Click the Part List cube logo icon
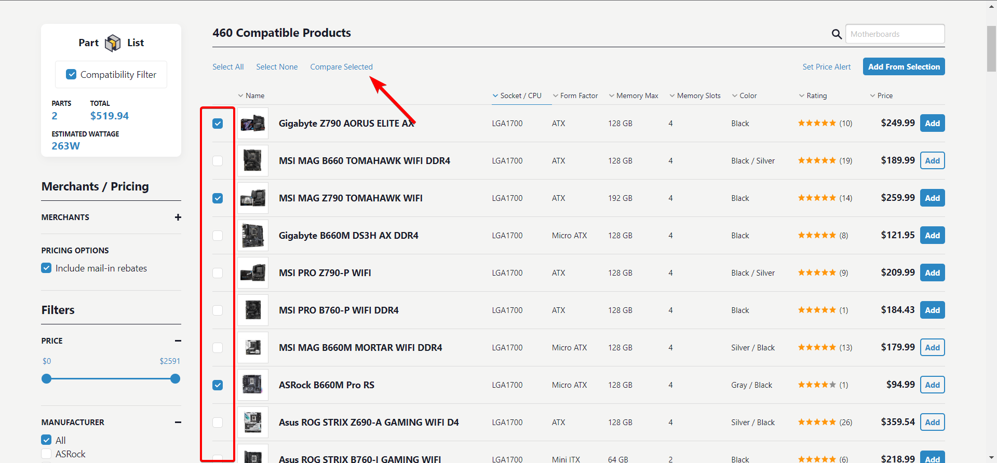The width and height of the screenshot is (997, 463). 113,43
